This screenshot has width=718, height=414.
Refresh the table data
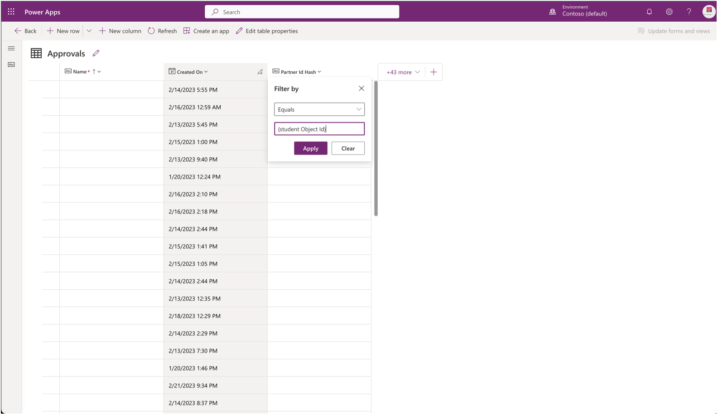click(162, 31)
